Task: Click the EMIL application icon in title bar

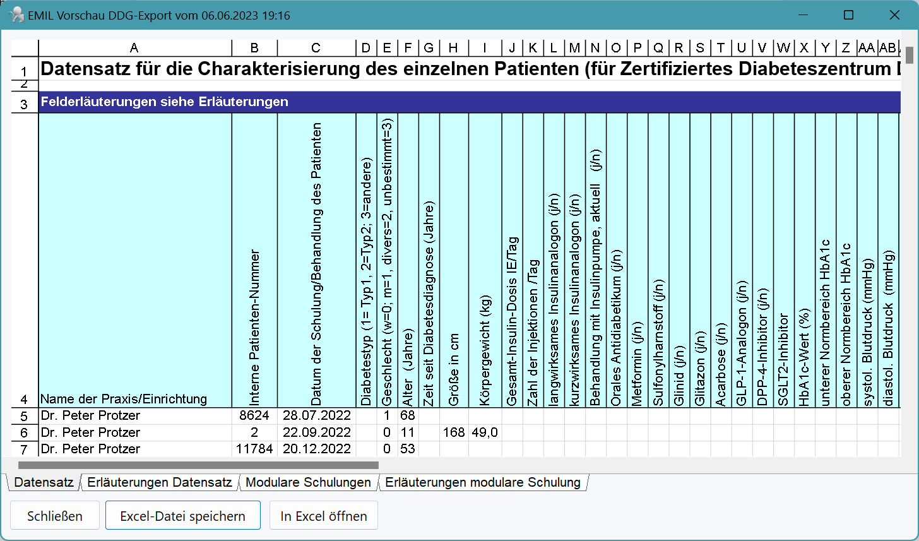Action: pyautogui.click(x=15, y=15)
